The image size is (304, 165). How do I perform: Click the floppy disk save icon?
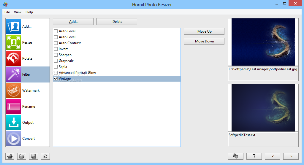coord(34,156)
